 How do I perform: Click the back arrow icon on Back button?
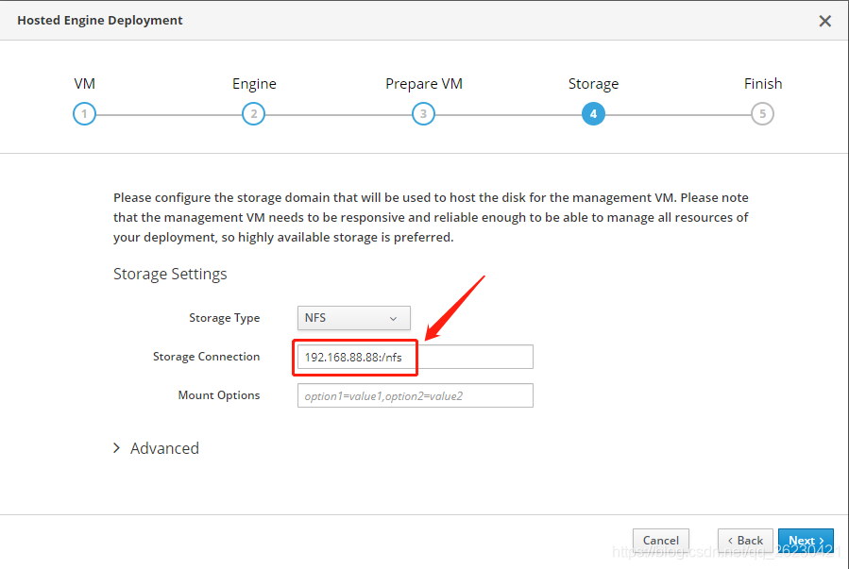pos(730,541)
